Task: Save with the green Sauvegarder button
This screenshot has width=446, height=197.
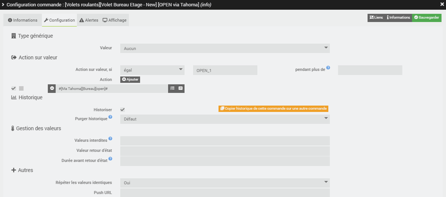Action: pyautogui.click(x=427, y=18)
